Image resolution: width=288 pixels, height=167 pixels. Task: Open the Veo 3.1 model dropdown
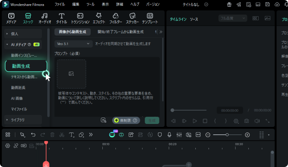tap(73, 44)
